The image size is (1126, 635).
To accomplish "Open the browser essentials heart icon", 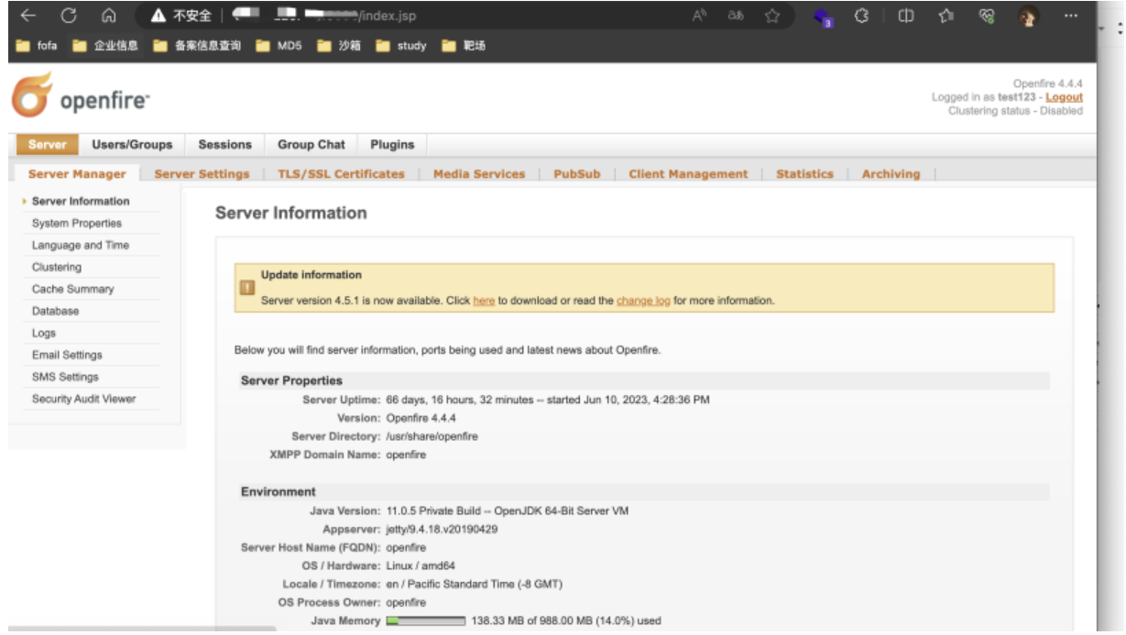I will (x=987, y=16).
